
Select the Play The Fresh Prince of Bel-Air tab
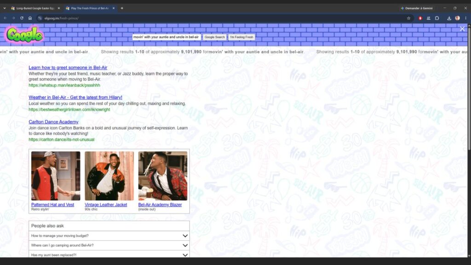[x=90, y=8]
